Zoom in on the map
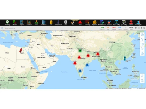Viewport: 146px width, 109px height. (142, 76)
